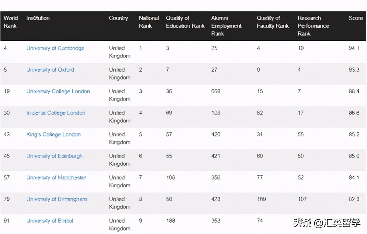Click the Alumni Employment Rank header
367x234 pixels.
tap(226, 26)
